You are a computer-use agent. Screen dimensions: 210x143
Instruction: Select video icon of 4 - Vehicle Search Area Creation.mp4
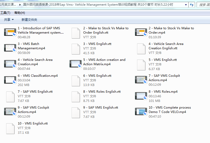click(10, 64)
